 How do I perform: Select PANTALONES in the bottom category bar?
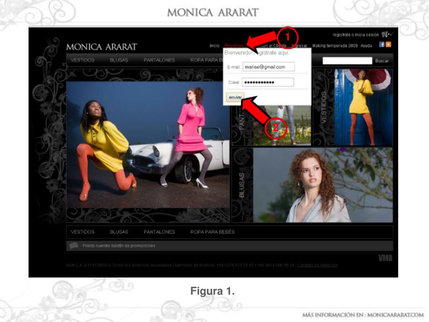[159, 232]
